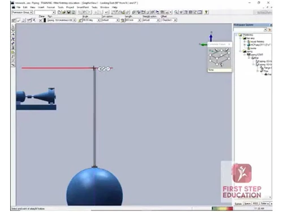Viewport: 283px width, 212px height.
Task: Click the top-right corner node of the cube
Action: (x=229, y=53)
